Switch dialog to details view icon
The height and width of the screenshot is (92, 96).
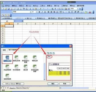pos(54,53)
